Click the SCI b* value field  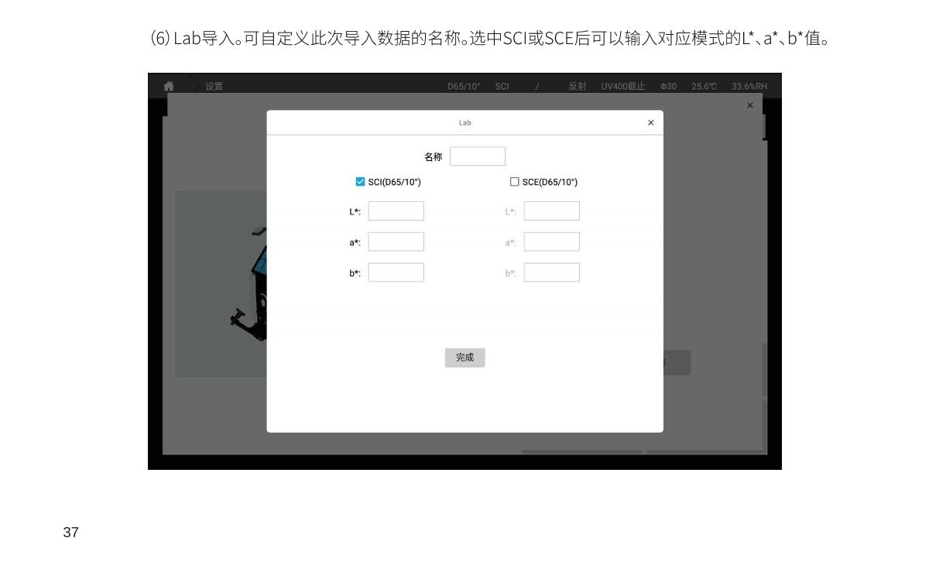coord(396,272)
